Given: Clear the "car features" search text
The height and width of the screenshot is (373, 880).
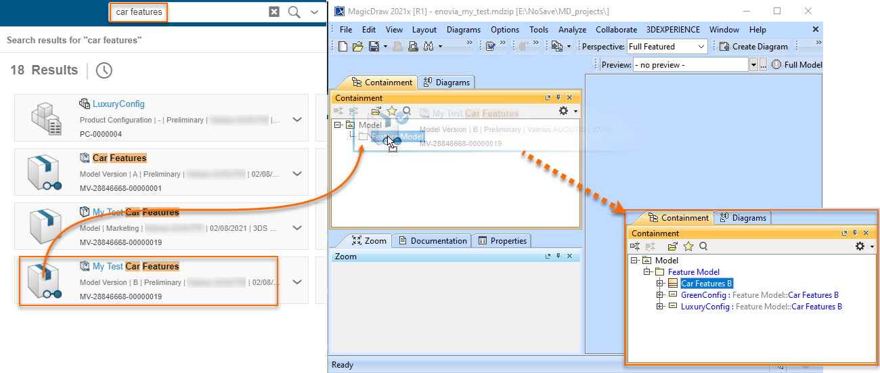Looking at the screenshot, I should [273, 12].
